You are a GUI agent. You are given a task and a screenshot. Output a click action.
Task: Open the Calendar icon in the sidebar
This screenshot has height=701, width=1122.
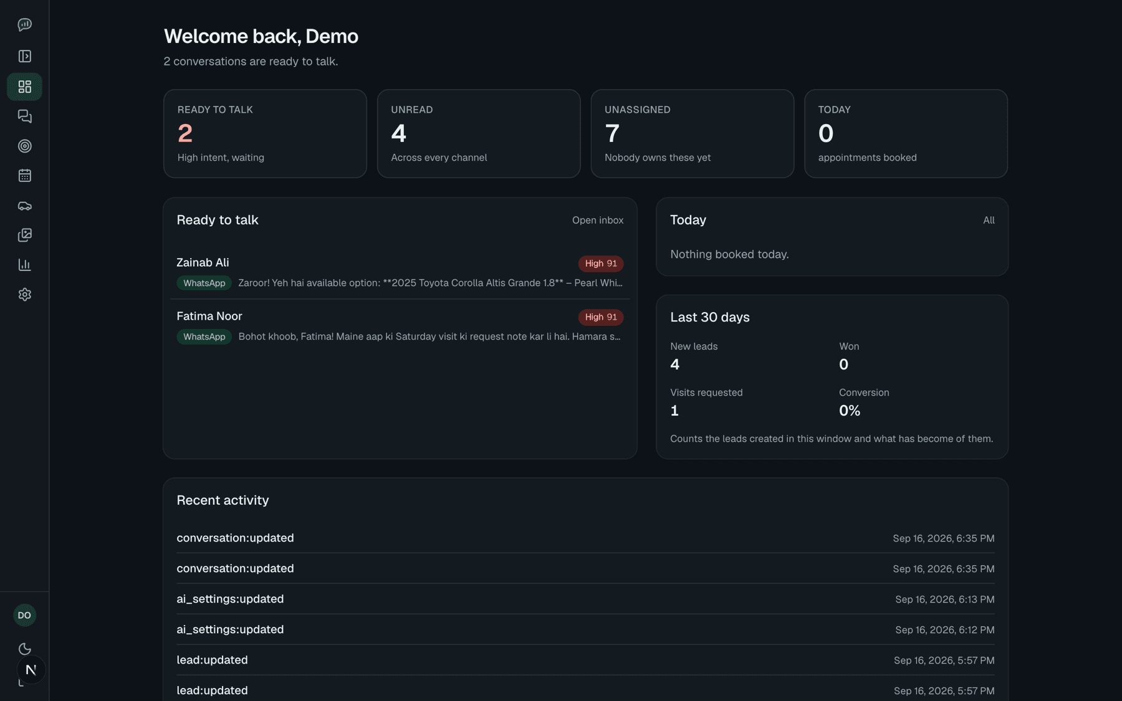pos(24,176)
